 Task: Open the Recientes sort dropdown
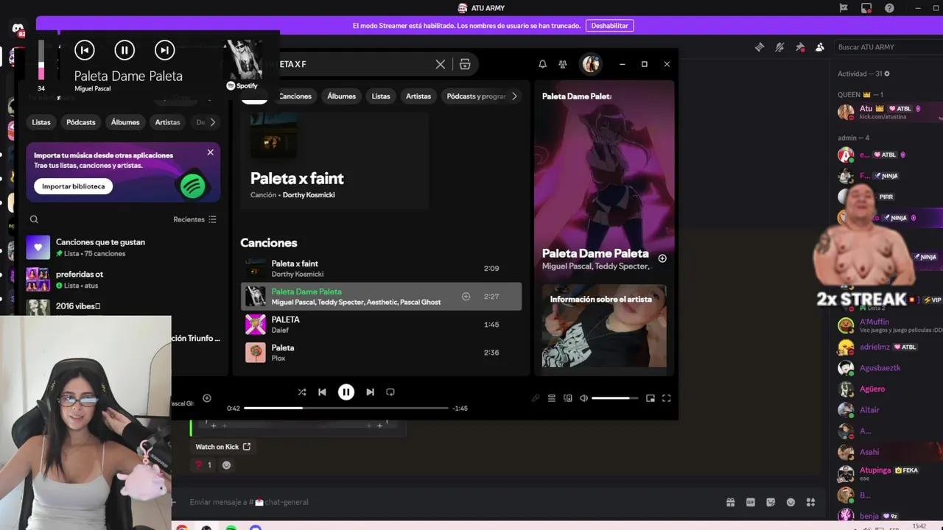[x=194, y=219]
